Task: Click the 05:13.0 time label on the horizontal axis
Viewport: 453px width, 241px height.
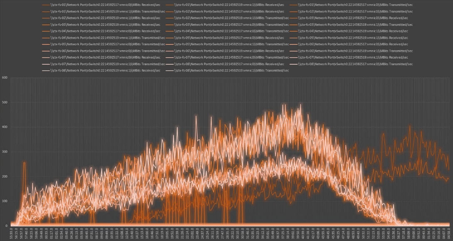Action: (77, 233)
